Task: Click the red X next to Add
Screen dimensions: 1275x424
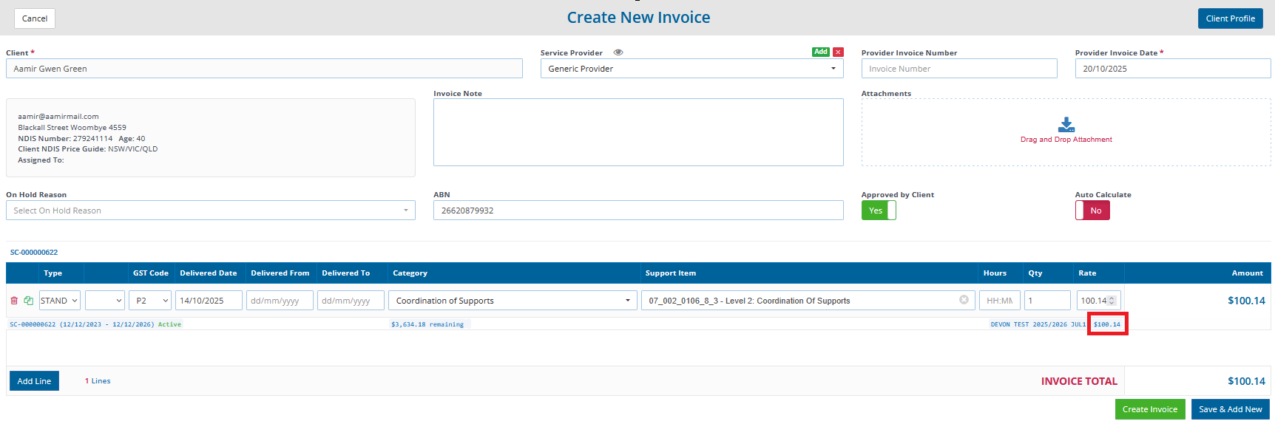Action: tap(838, 52)
